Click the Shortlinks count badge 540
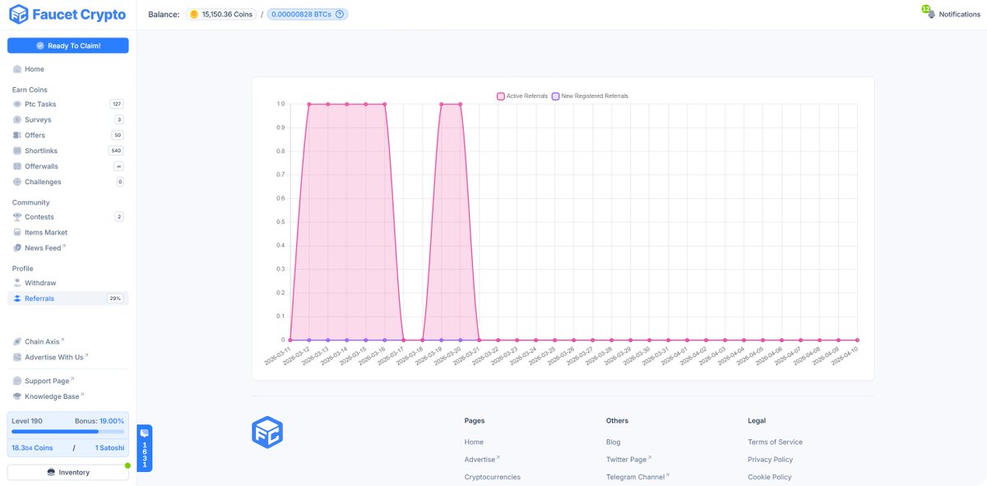Screen dimensions: 987x486 [x=116, y=150]
